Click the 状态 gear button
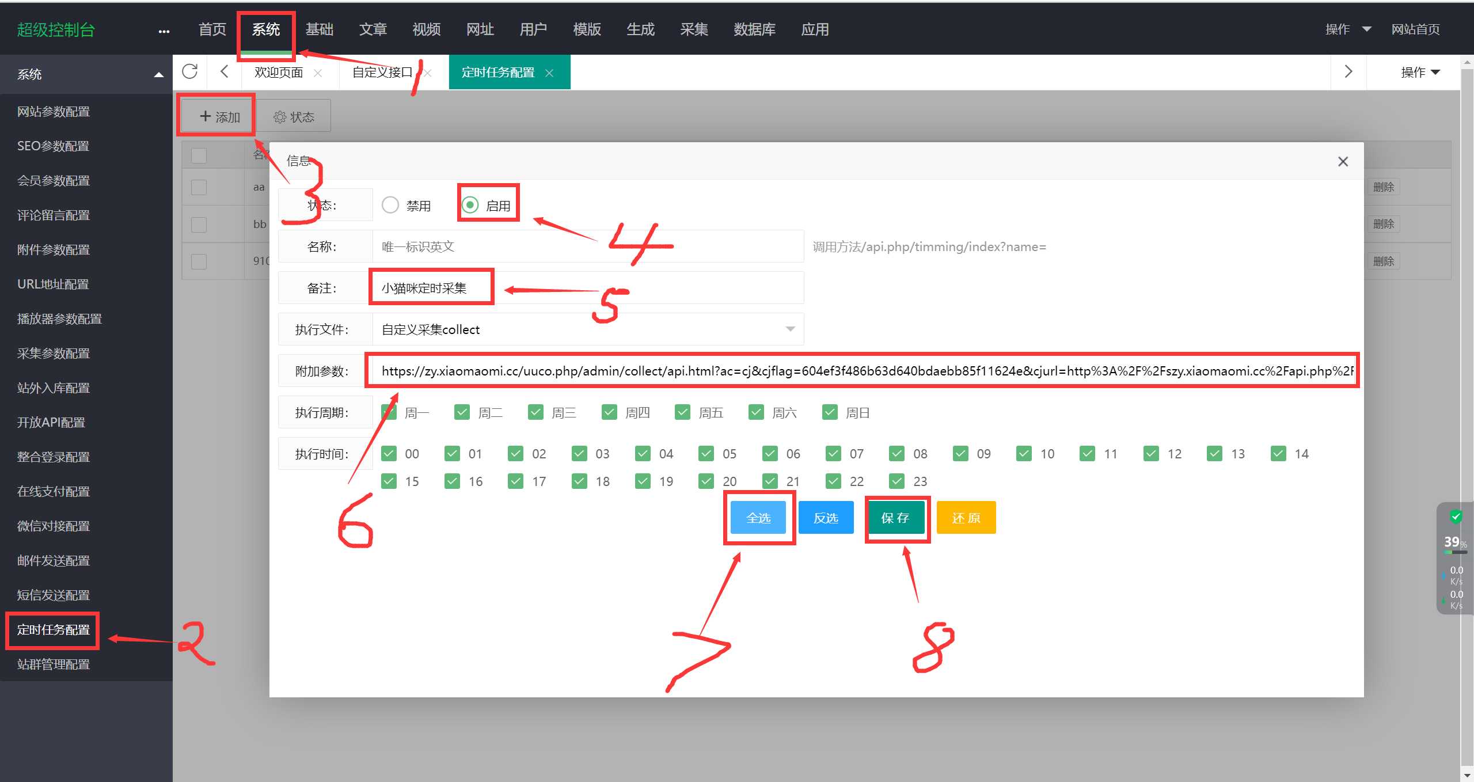1474x782 pixels. [294, 116]
